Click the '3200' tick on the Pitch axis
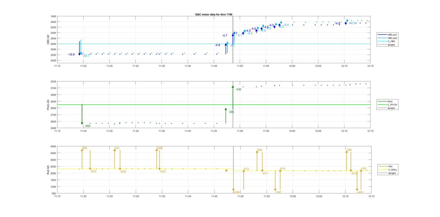This screenshot has height=217, width=440. pyautogui.click(x=53, y=82)
